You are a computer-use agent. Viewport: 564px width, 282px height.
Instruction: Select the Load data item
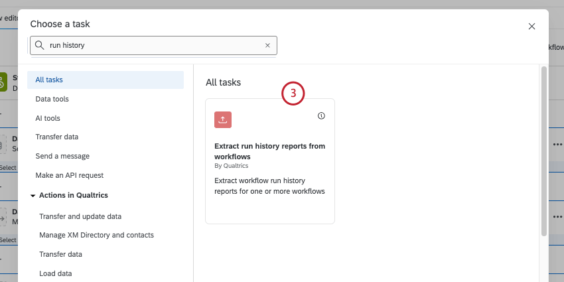56,273
